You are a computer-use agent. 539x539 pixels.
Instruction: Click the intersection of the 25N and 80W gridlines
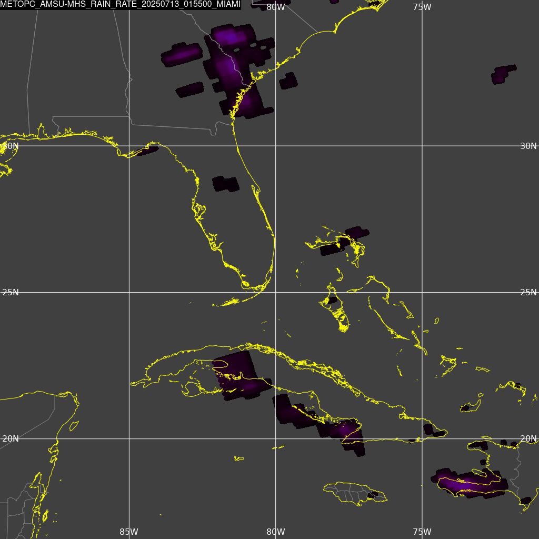click(x=276, y=293)
